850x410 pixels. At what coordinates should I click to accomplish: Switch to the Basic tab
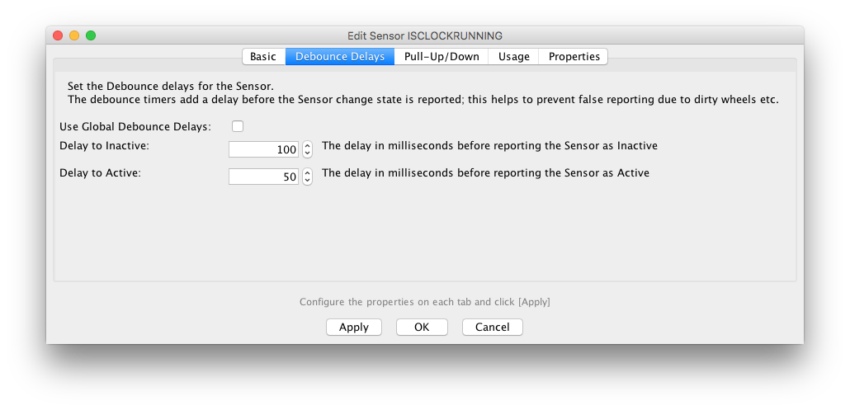(263, 57)
